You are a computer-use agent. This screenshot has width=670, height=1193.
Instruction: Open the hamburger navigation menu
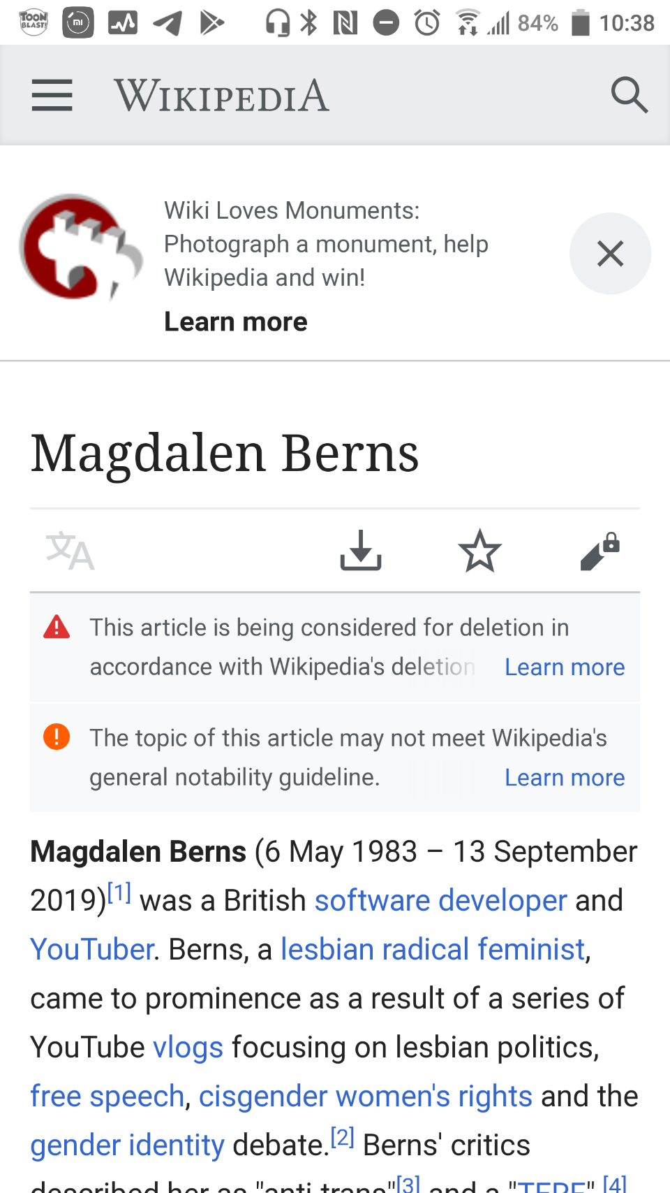(x=52, y=95)
